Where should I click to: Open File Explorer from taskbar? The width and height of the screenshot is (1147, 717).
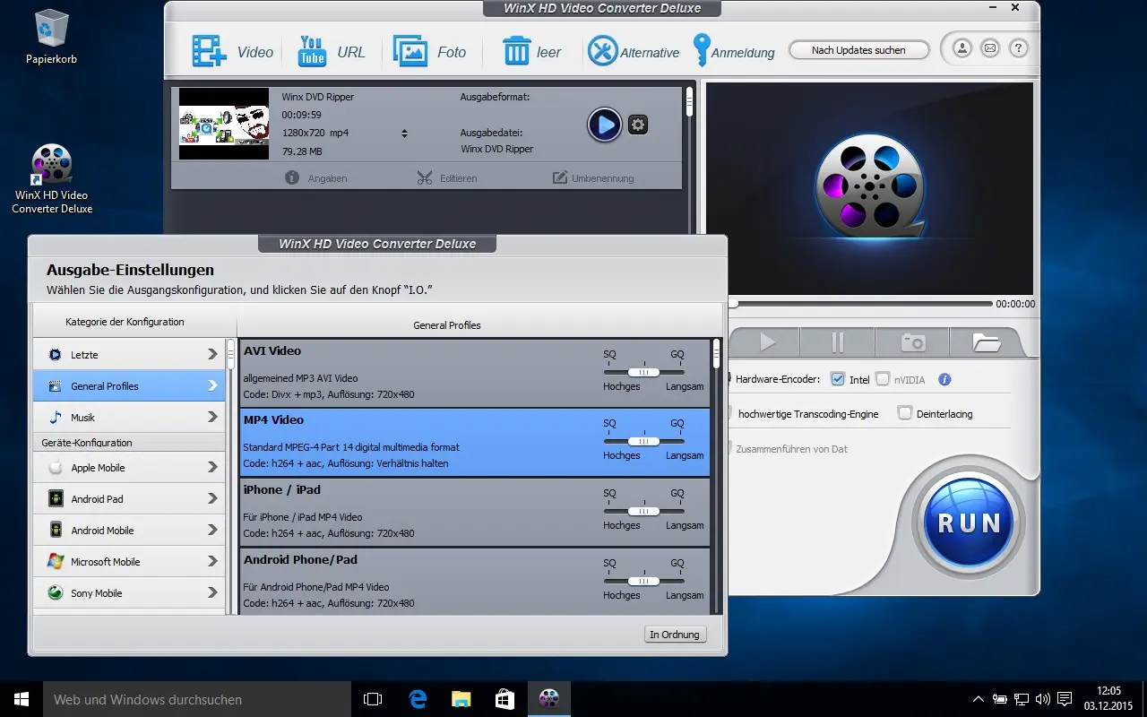point(461,698)
